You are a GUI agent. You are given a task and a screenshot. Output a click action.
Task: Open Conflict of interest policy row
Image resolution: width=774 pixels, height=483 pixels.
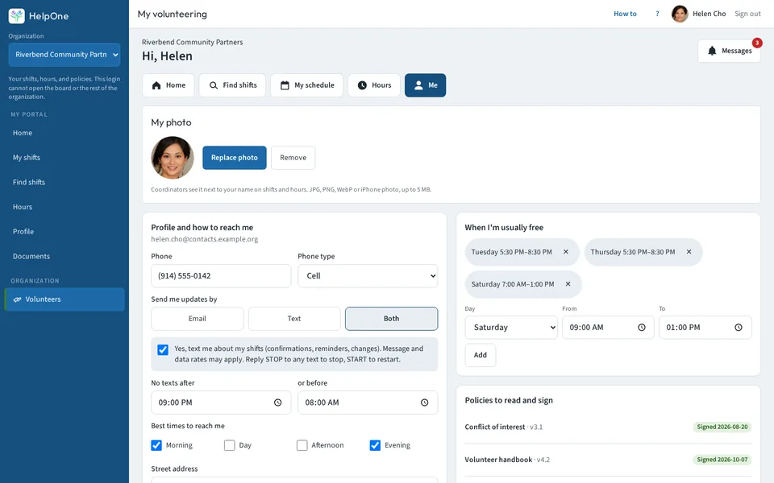point(608,427)
